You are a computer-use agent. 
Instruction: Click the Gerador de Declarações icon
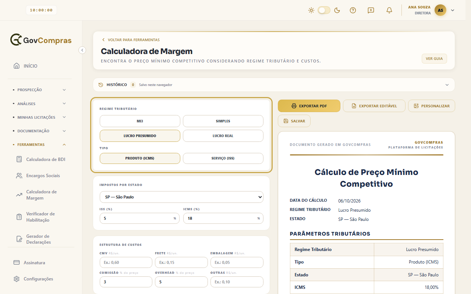click(x=19, y=239)
